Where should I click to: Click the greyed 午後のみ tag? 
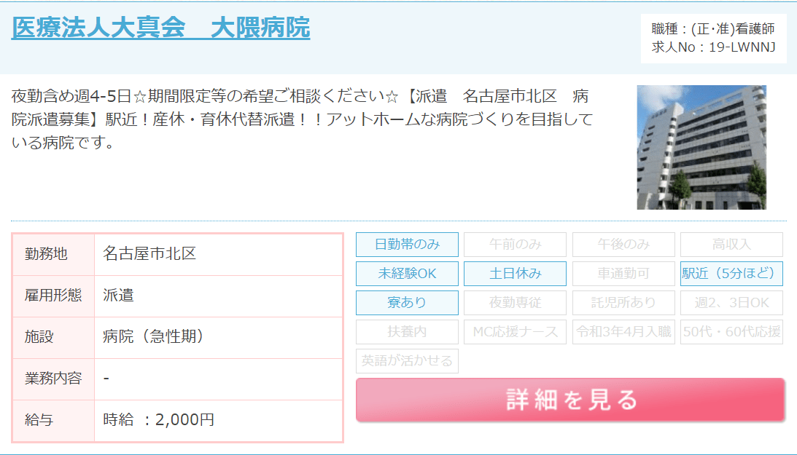pos(623,245)
